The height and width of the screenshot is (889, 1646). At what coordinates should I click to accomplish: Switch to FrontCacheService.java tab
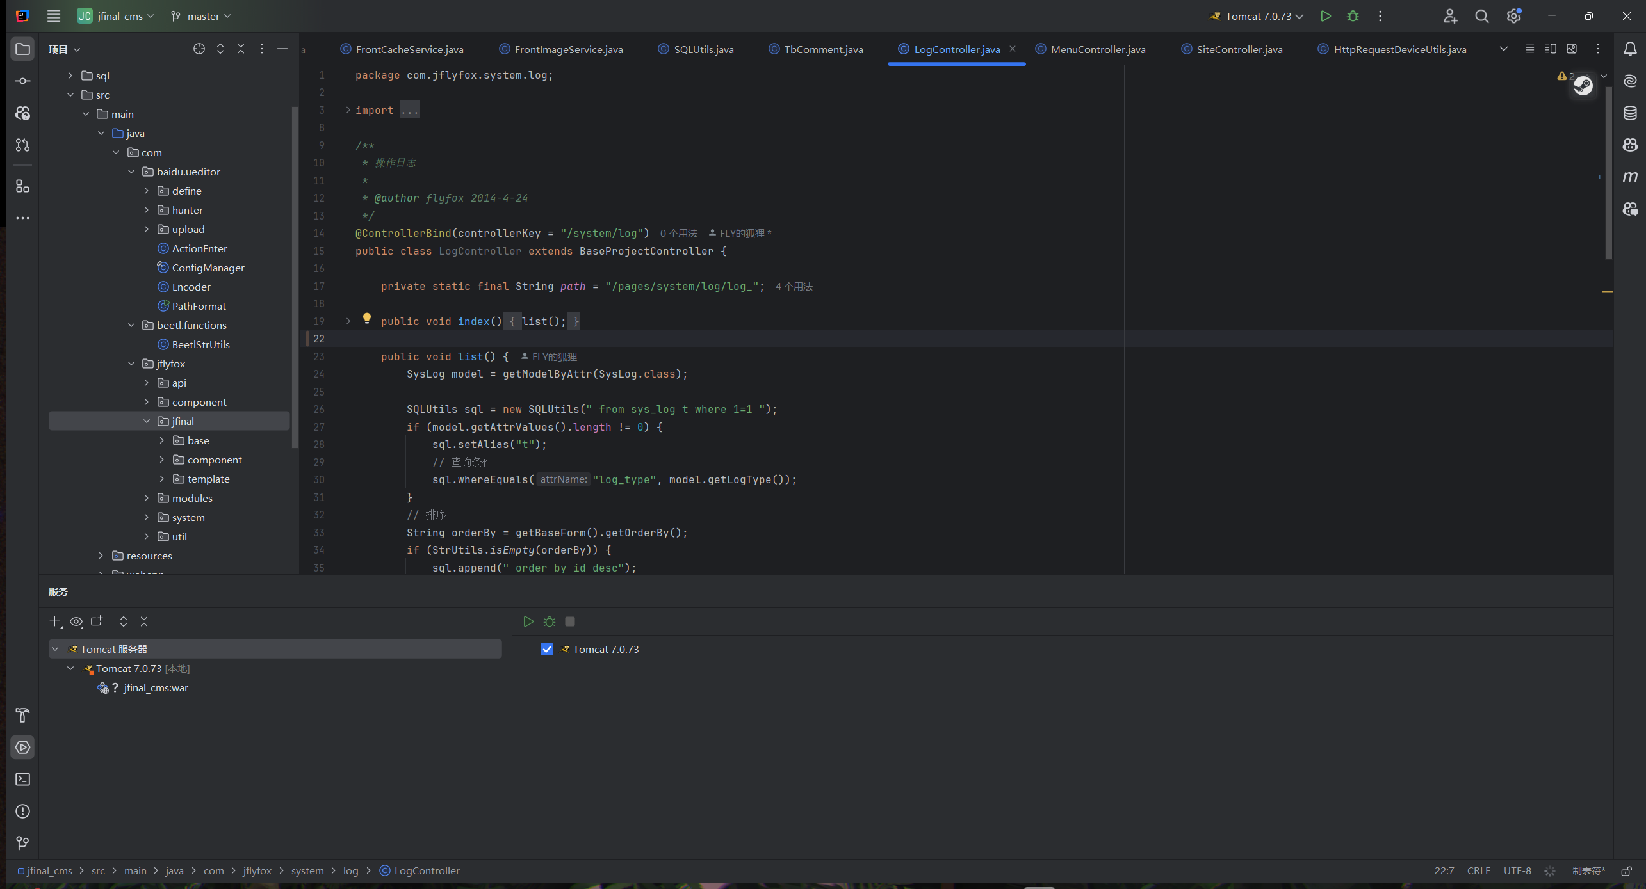[x=402, y=49]
